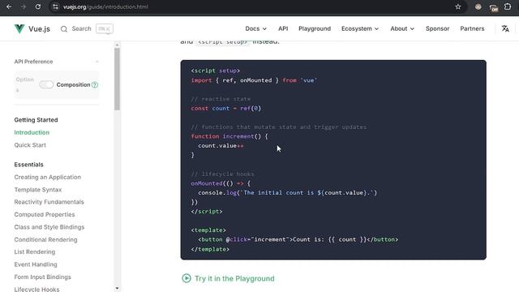Click the button @click template code line
519x292 pixels.
[298, 239]
